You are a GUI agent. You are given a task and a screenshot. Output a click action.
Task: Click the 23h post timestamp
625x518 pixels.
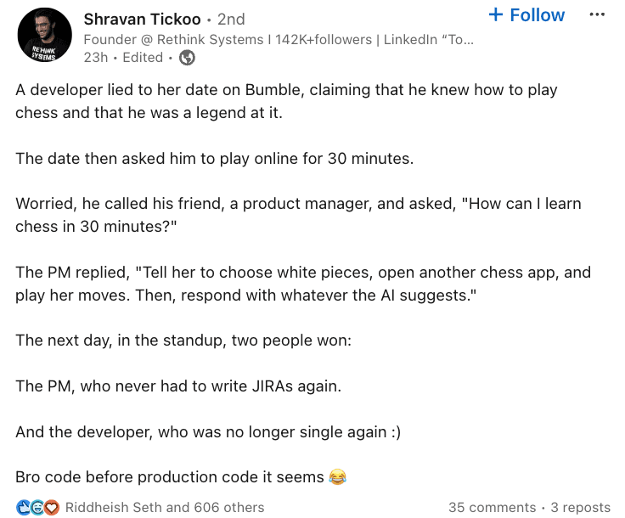click(x=95, y=58)
